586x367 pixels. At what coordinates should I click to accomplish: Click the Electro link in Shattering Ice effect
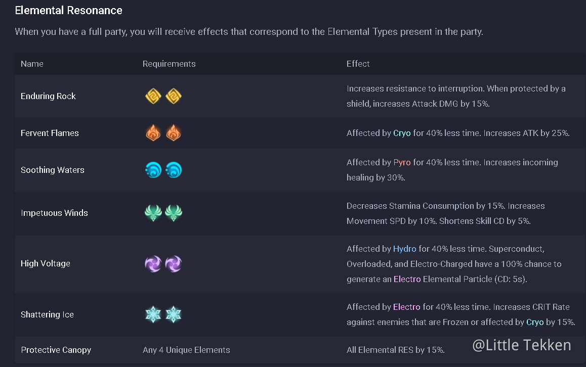click(406, 307)
